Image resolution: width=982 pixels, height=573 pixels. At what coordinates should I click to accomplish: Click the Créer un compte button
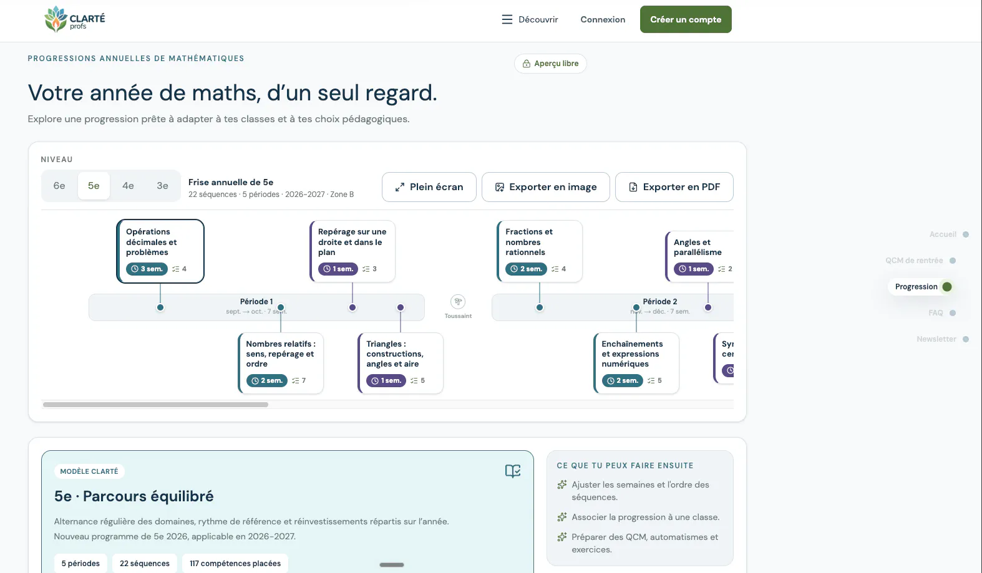pyautogui.click(x=686, y=19)
